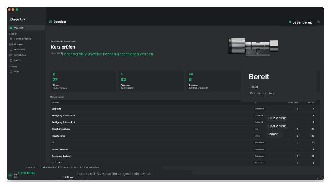Image resolution: width=331 pixels, height=187 pixels.
Task: Click the Reinigung time badge
Action: click(259, 156)
